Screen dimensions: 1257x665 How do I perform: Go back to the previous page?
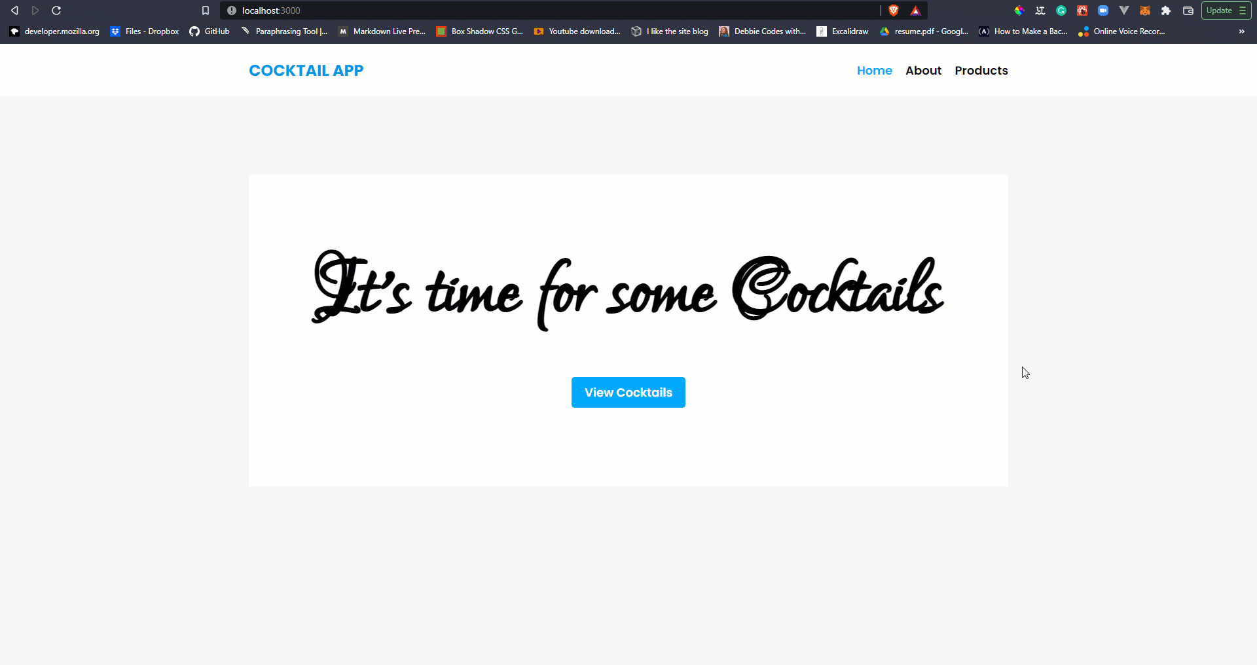(x=14, y=10)
